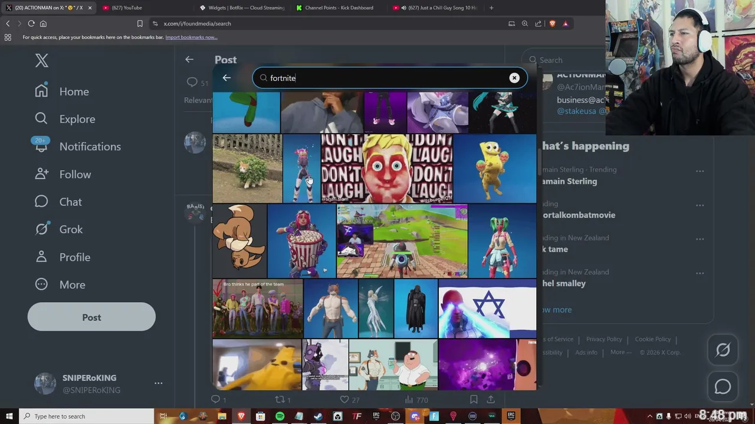Open options for ortalkombatmovie trend
The image size is (755, 424).
[x=700, y=205]
